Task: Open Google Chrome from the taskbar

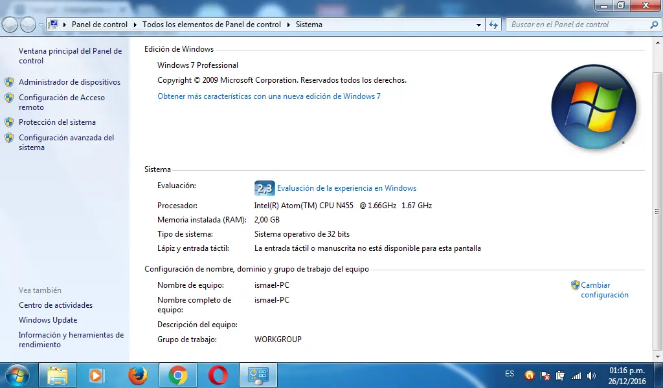Action: (x=178, y=375)
